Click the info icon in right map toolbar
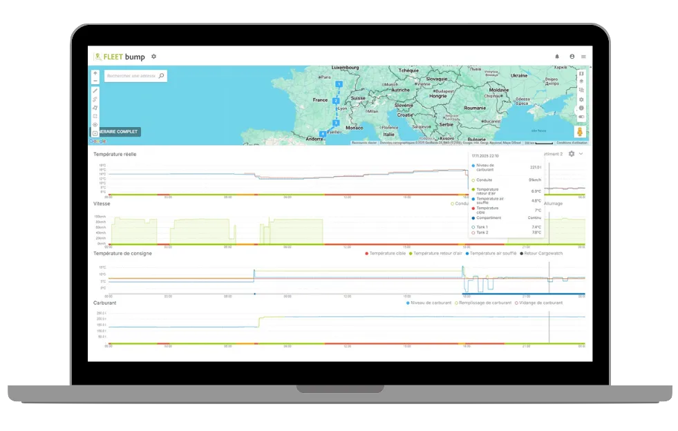This screenshot has height=431, width=678. (x=581, y=108)
